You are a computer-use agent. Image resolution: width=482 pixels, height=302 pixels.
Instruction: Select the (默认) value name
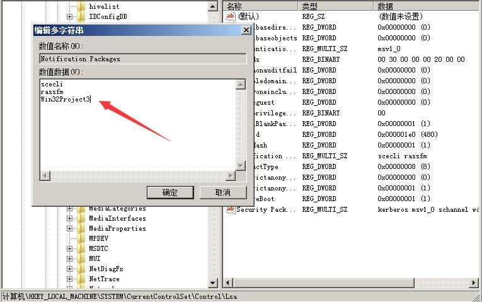248,16
